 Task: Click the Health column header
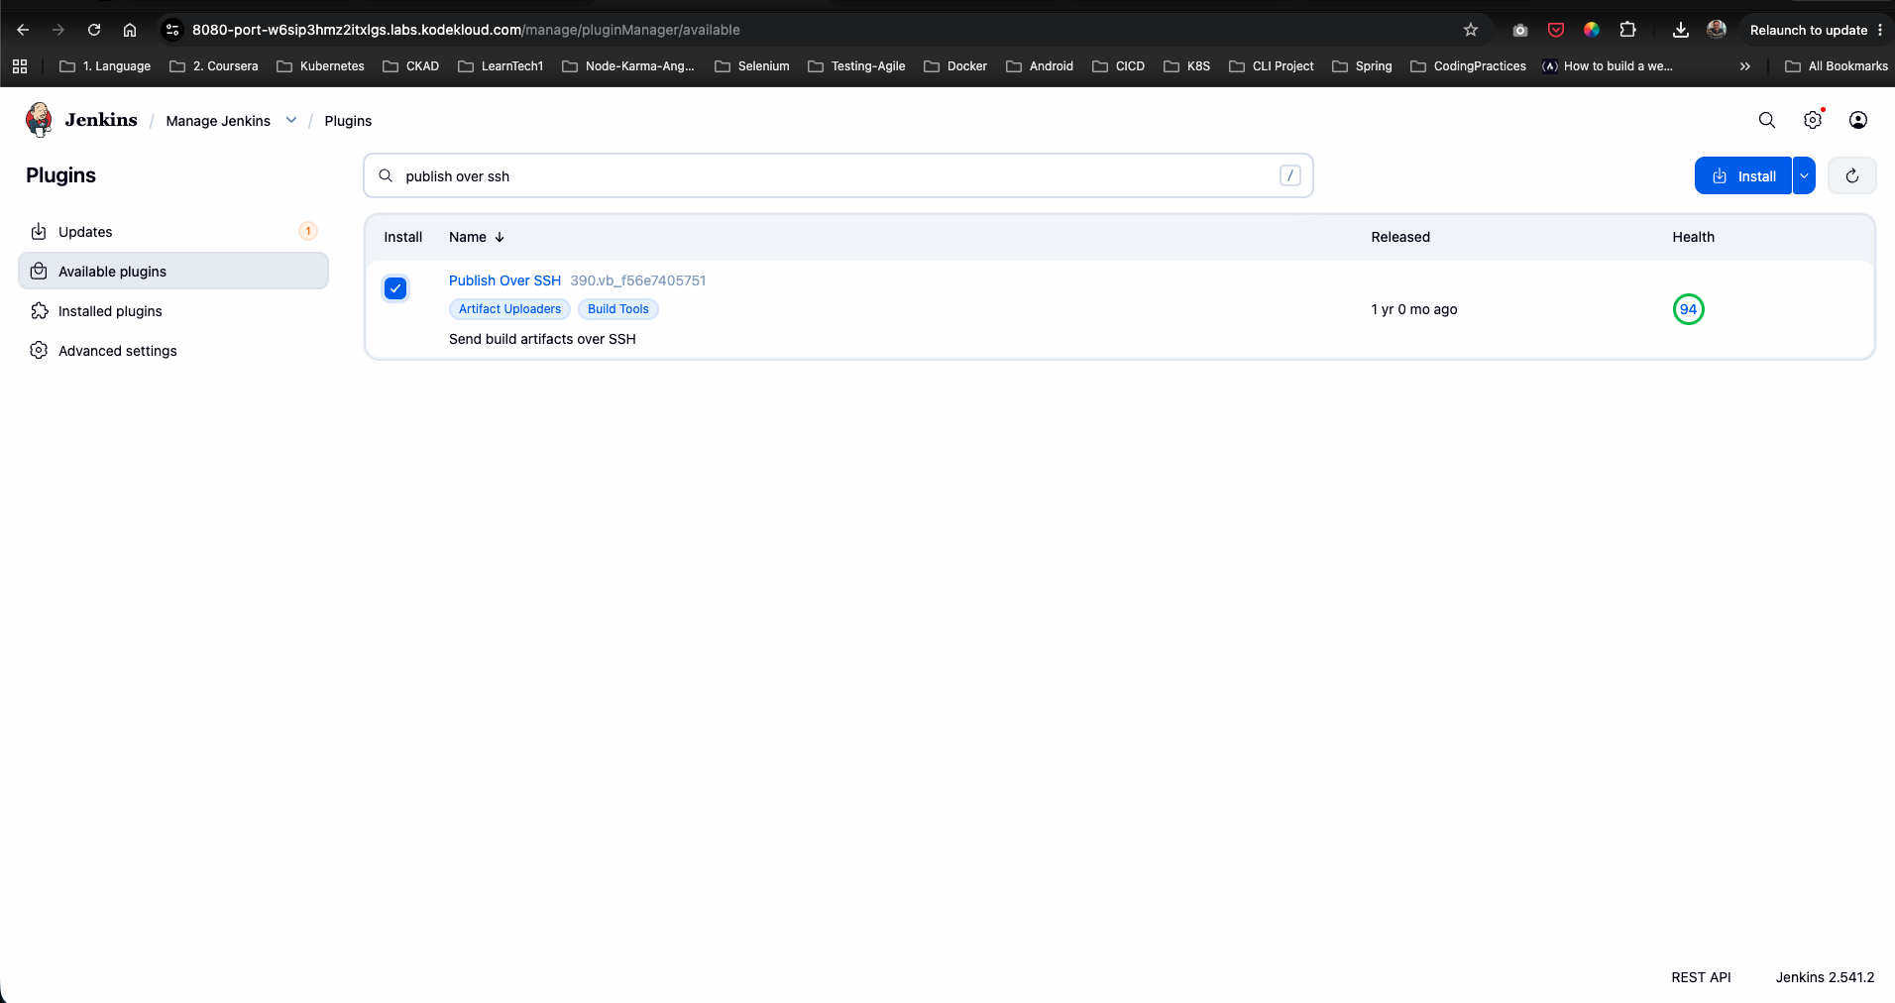click(x=1693, y=237)
